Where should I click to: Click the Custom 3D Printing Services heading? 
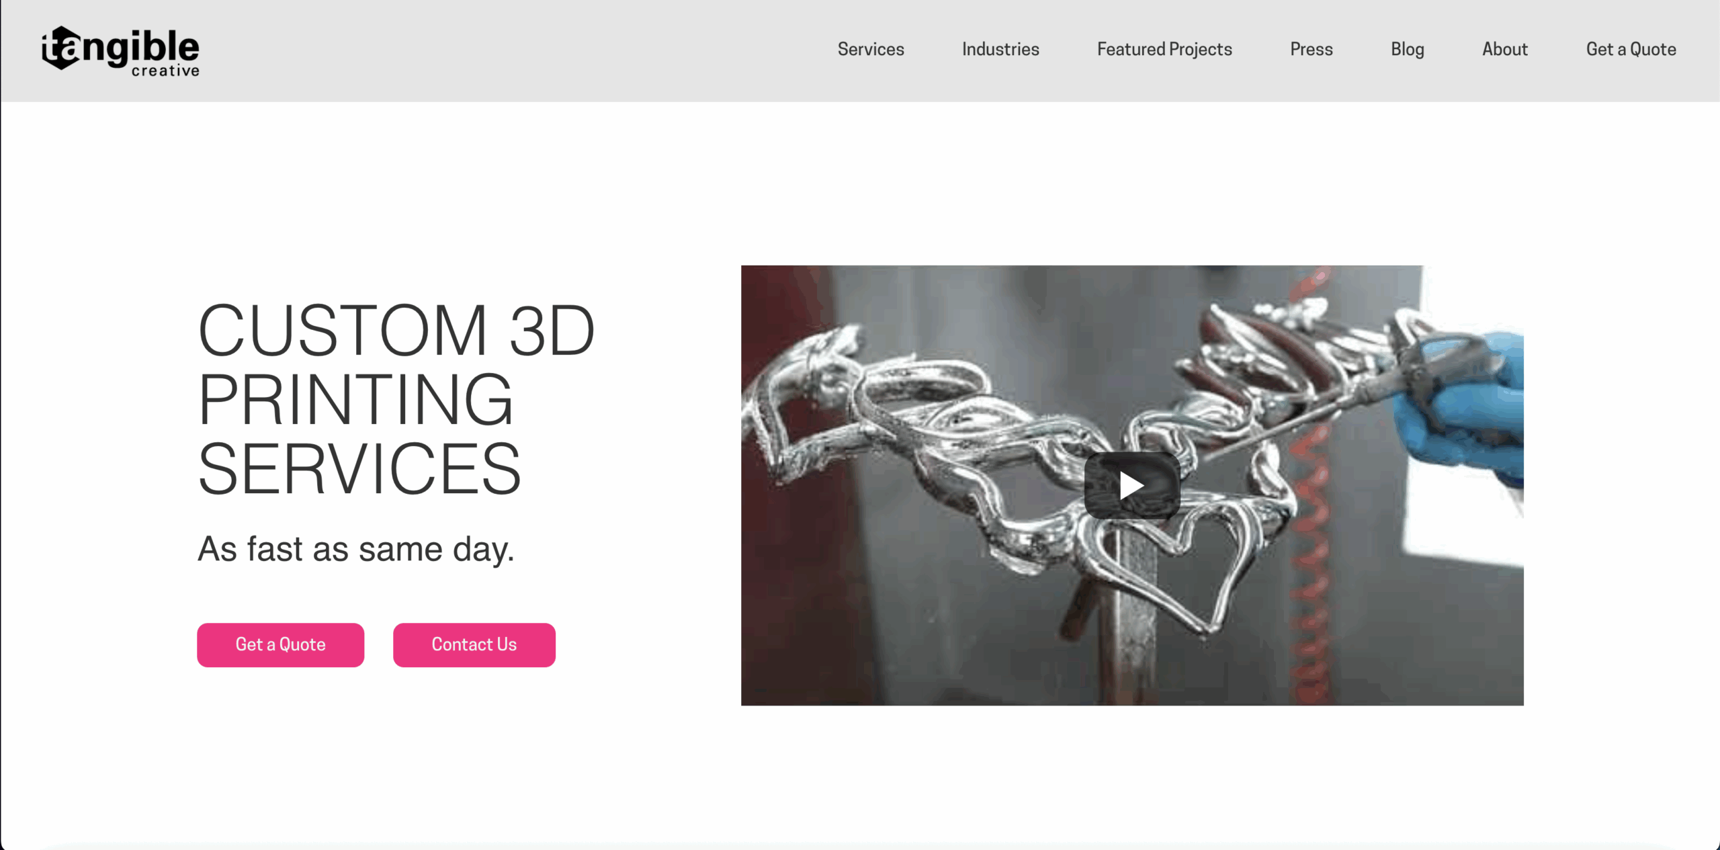click(x=396, y=399)
